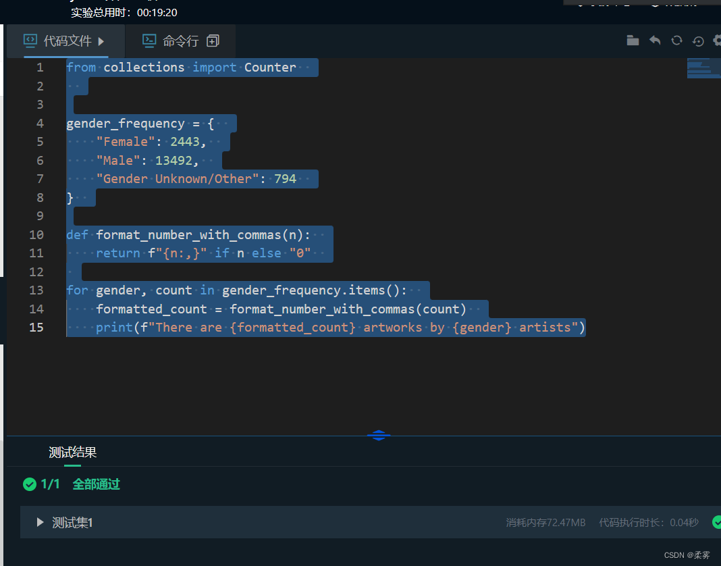This screenshot has width=721, height=566.
Task: Click the refresh sync icon
Action: [x=677, y=41]
